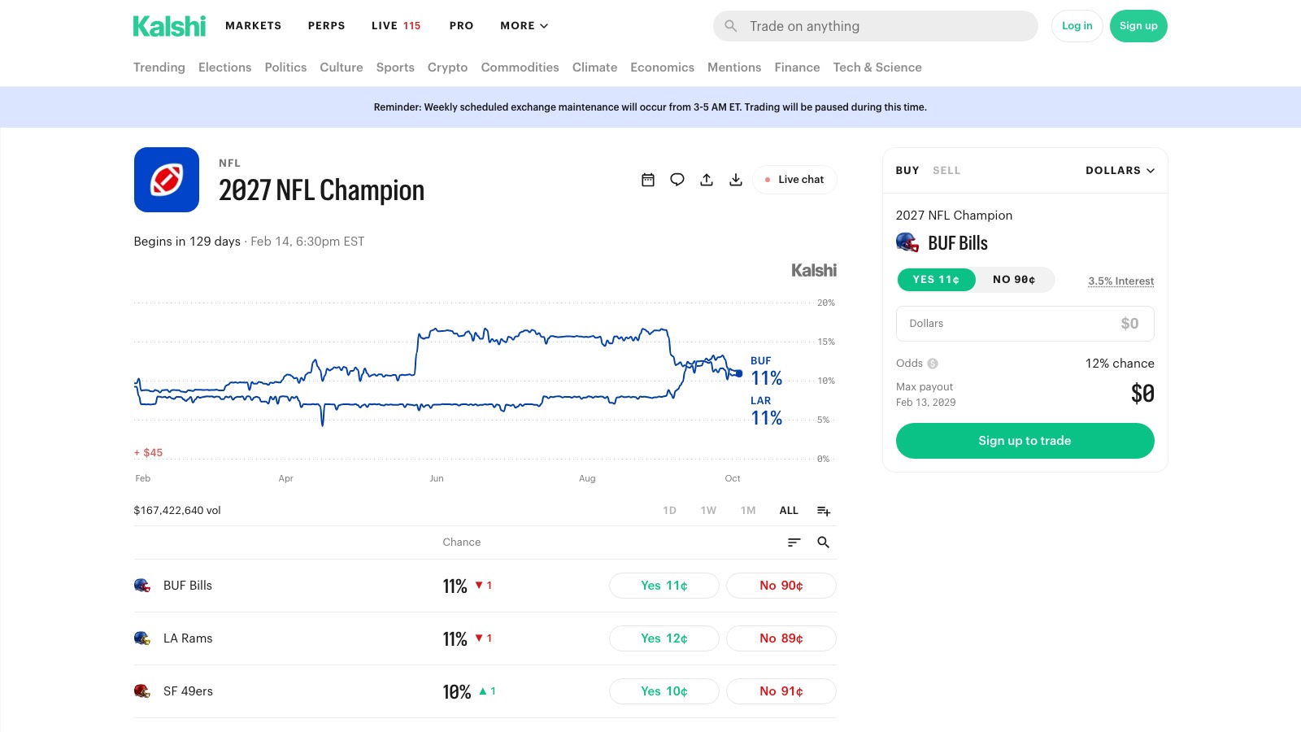1301x732 pixels.
Task: Select the SF 49ers row name
Action: 188,691
